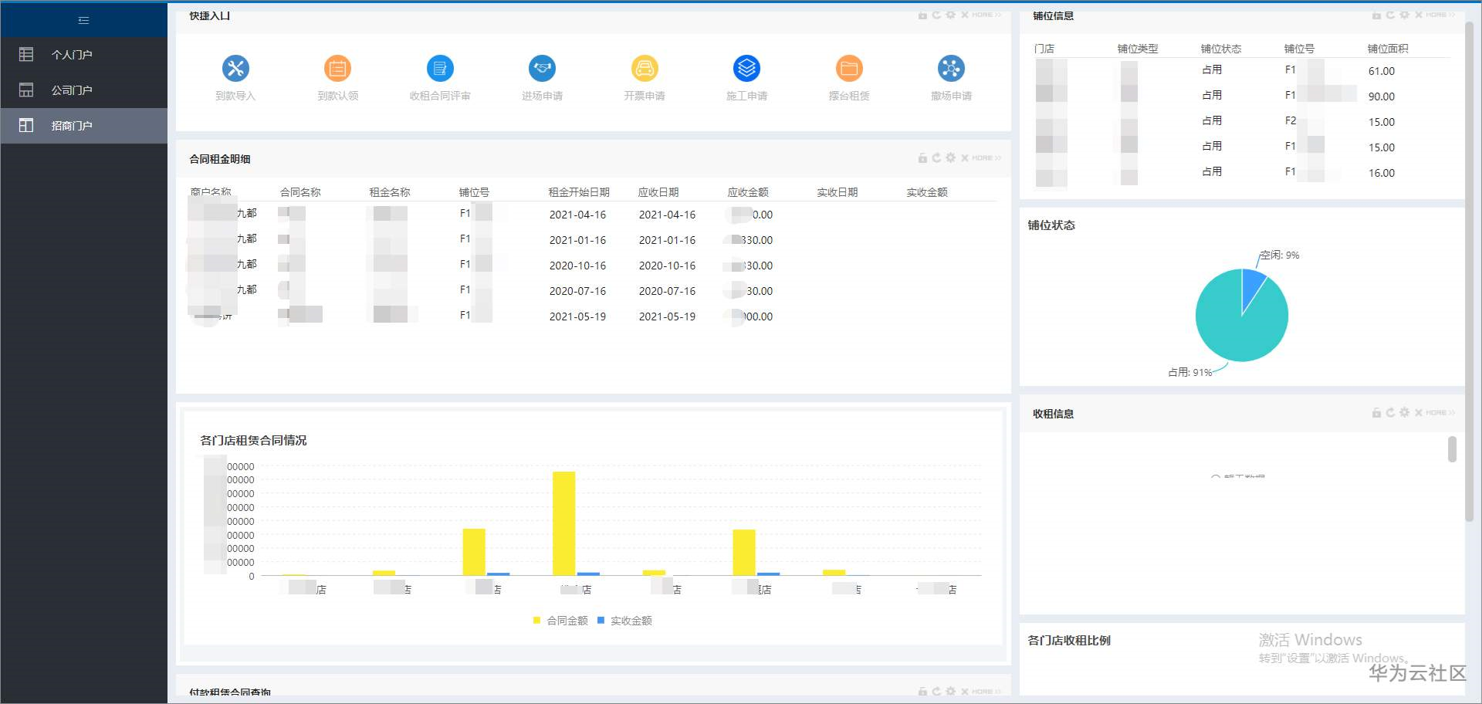The image size is (1482, 704).
Task: Click MORE on 快捷入口 panel
Action: pyautogui.click(x=986, y=15)
